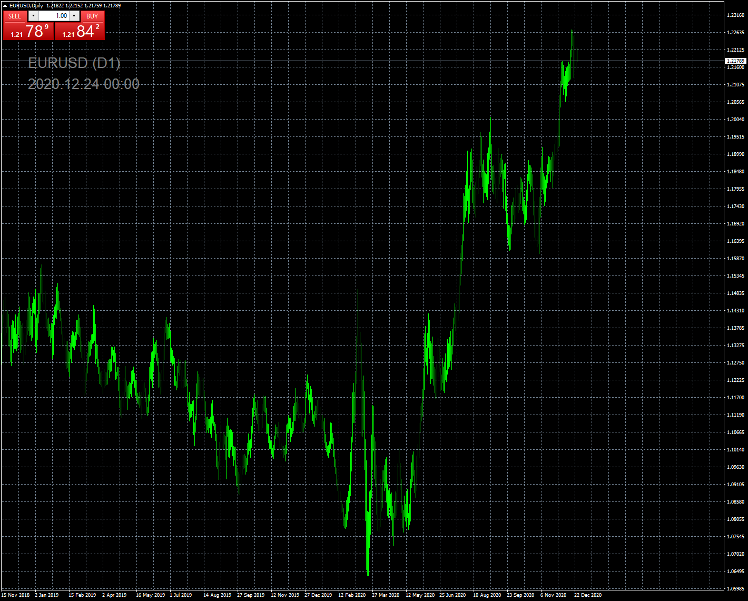
Task: Click price axis label 1.23160
Action: tap(735, 15)
